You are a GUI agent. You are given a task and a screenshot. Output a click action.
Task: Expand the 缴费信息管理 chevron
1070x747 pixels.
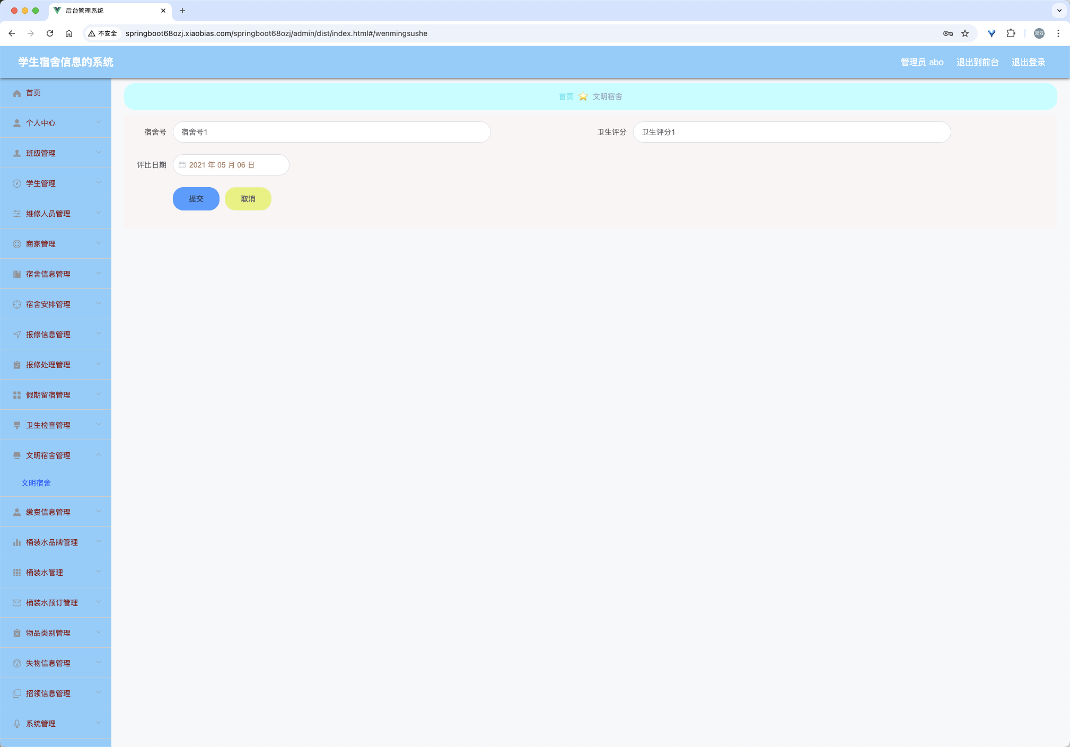click(x=99, y=512)
